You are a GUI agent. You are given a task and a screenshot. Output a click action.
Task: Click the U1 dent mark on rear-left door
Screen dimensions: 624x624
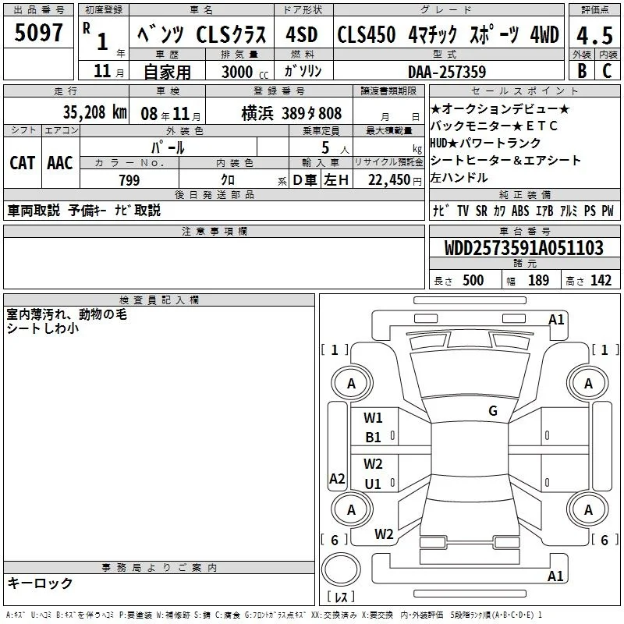tap(373, 484)
